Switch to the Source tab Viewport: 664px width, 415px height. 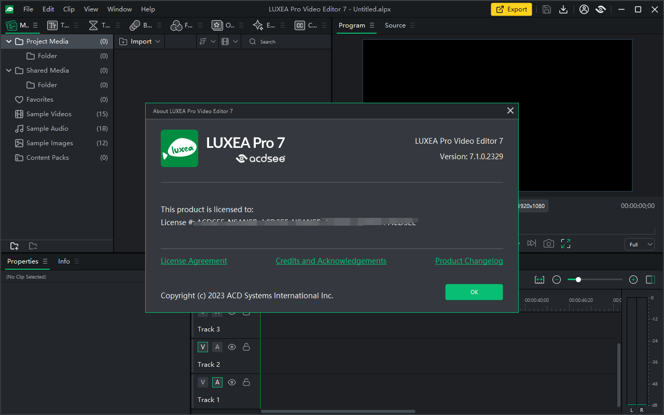pos(395,25)
